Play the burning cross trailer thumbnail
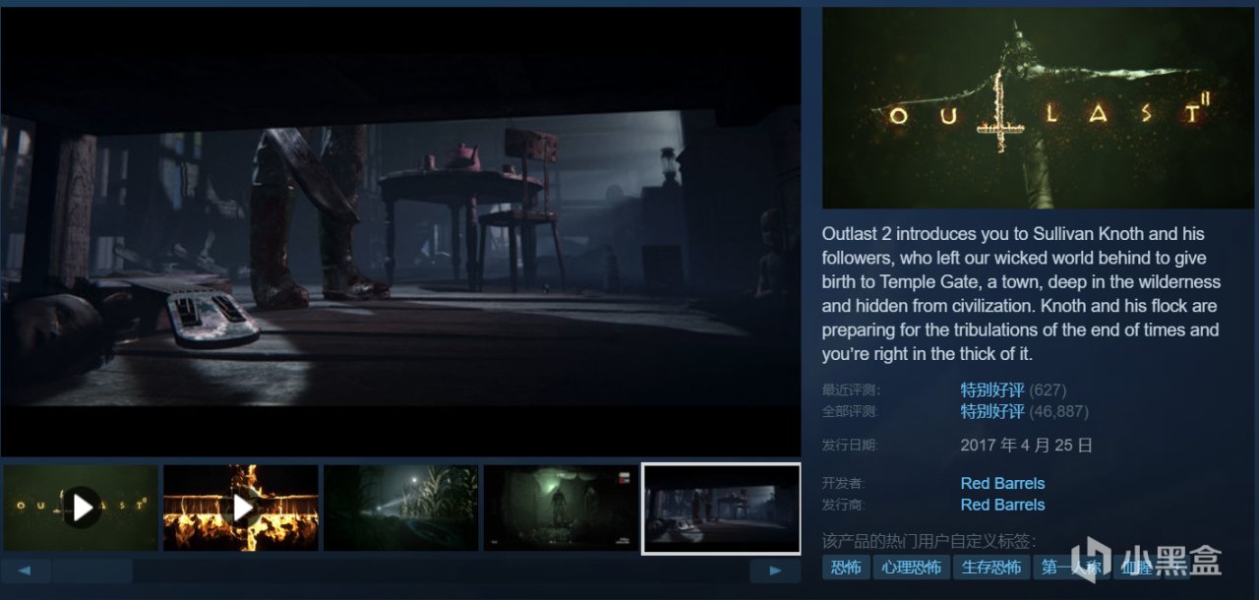Viewport: 1259px width, 600px height. coord(241,508)
